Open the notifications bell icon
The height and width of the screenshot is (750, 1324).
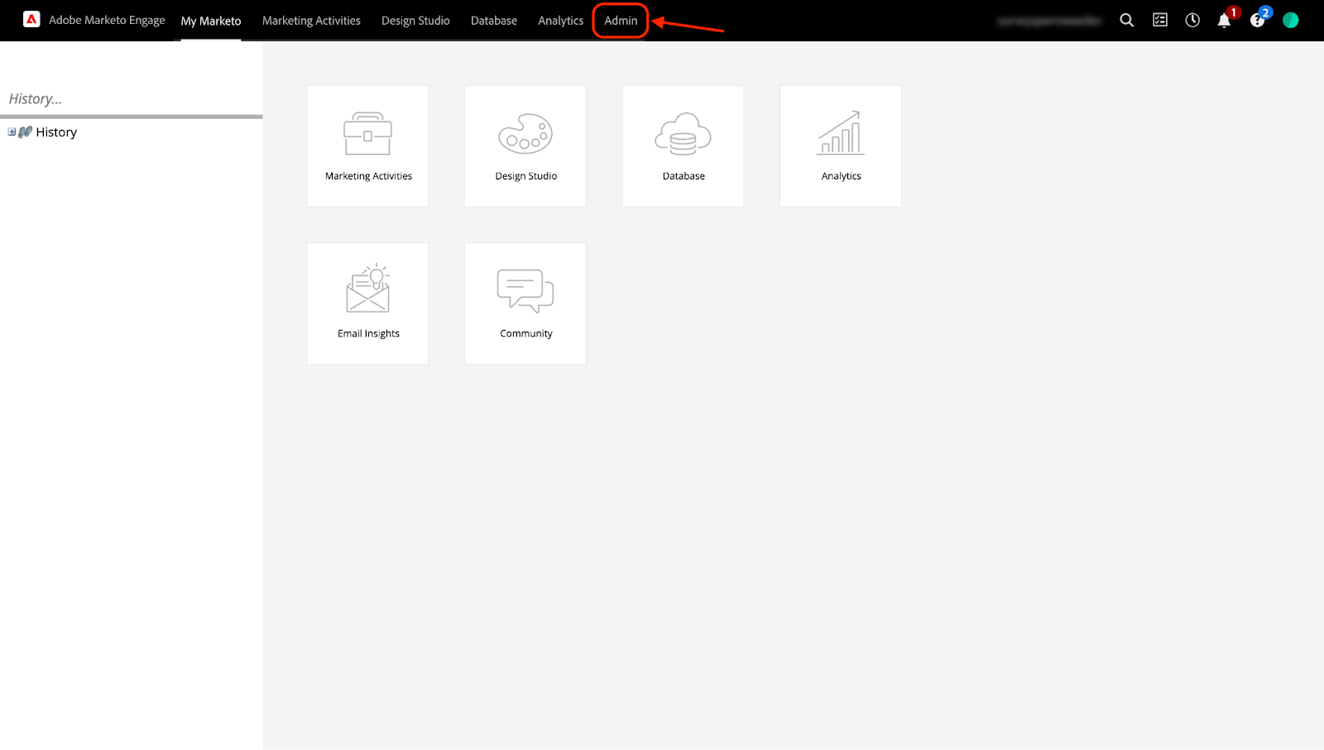[1224, 21]
